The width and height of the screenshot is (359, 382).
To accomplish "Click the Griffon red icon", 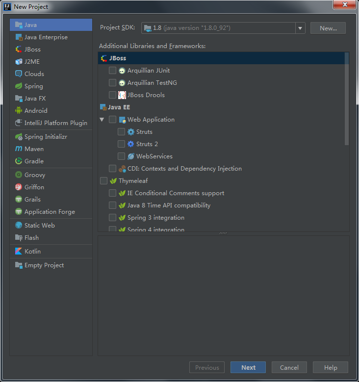I will coord(19,187).
